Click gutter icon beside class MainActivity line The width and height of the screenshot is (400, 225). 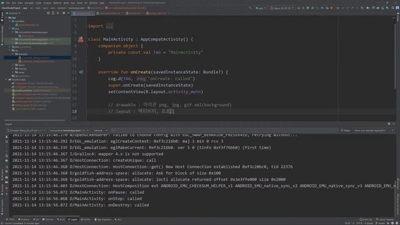tap(81, 39)
